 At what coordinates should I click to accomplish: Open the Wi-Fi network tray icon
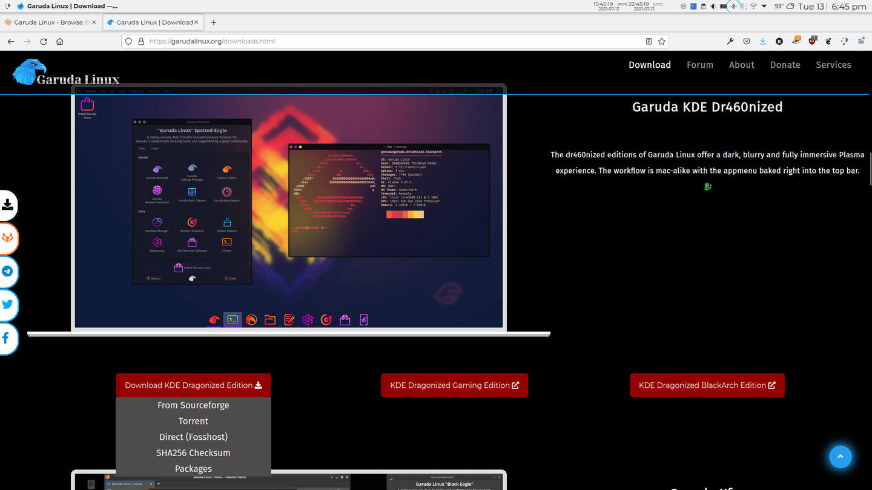point(753,6)
